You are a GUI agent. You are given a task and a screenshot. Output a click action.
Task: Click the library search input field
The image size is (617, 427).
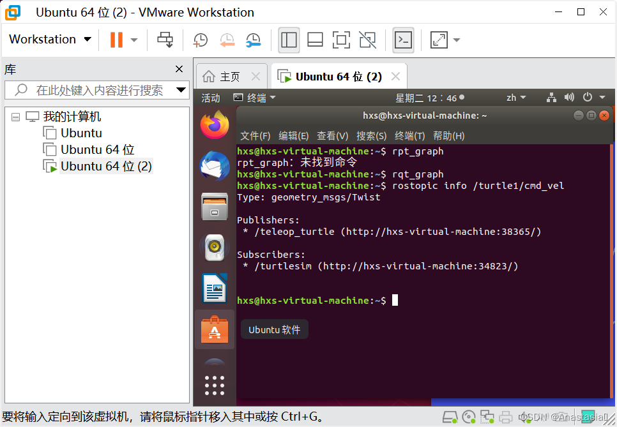click(96, 90)
